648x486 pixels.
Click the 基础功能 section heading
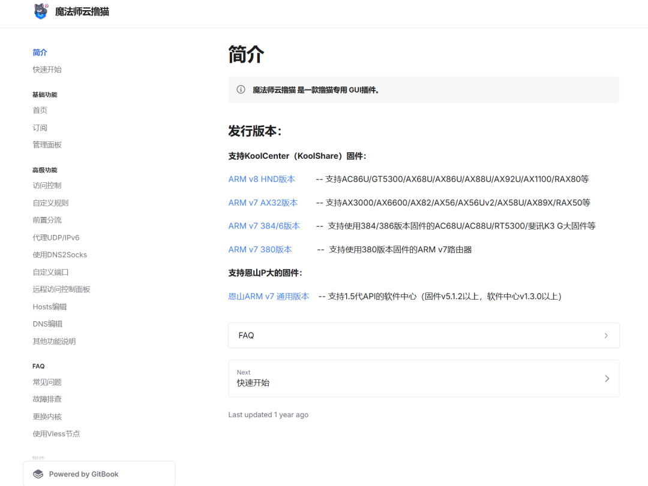(x=44, y=95)
